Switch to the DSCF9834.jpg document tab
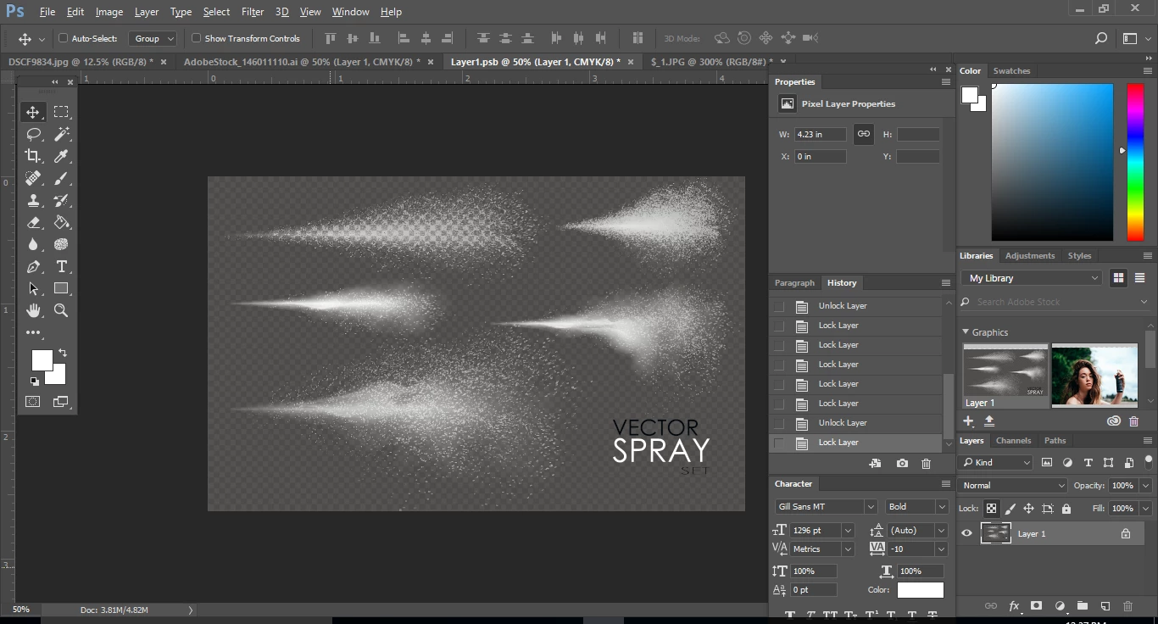This screenshot has height=624, width=1158. point(81,62)
